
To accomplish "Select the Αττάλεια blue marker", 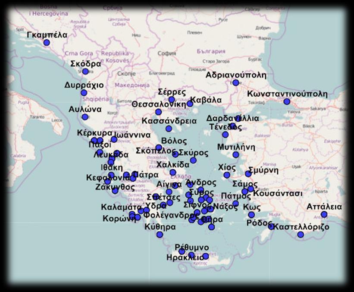I will (x=324, y=214).
